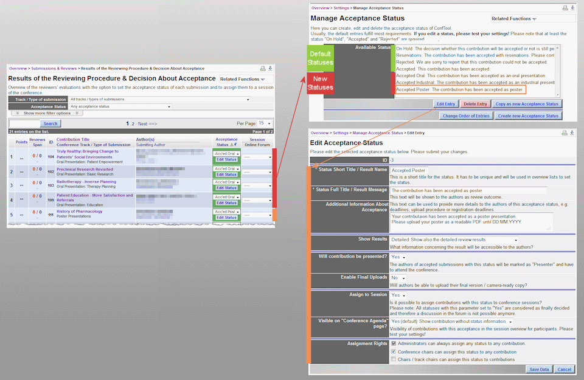Image resolution: width=584 pixels, height=380 pixels.
Task: Toggle Administrators can always assign checkbox
Action: (x=394, y=344)
